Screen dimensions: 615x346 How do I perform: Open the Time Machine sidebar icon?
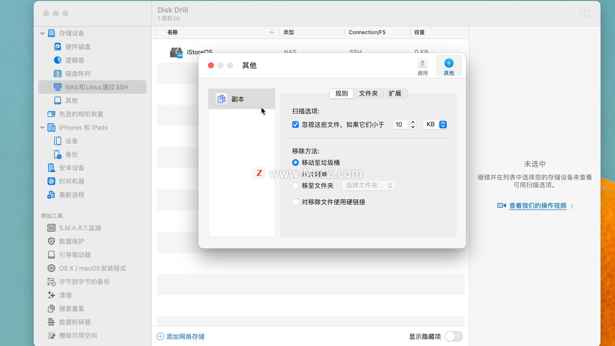pos(51,181)
